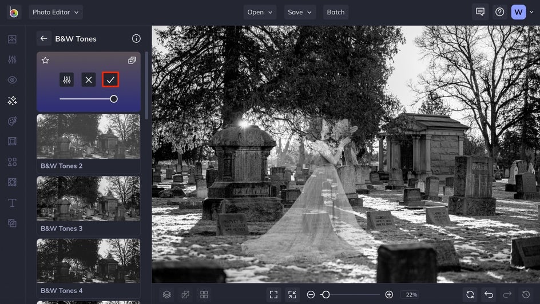
Task: Open the Text tool tab
Action: tap(12, 203)
